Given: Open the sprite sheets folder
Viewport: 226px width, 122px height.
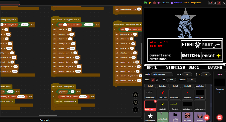Looking at the screenshot, I should click(162, 117).
